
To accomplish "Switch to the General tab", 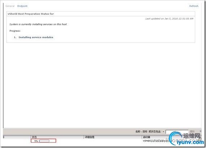I will (x=10, y=6).
